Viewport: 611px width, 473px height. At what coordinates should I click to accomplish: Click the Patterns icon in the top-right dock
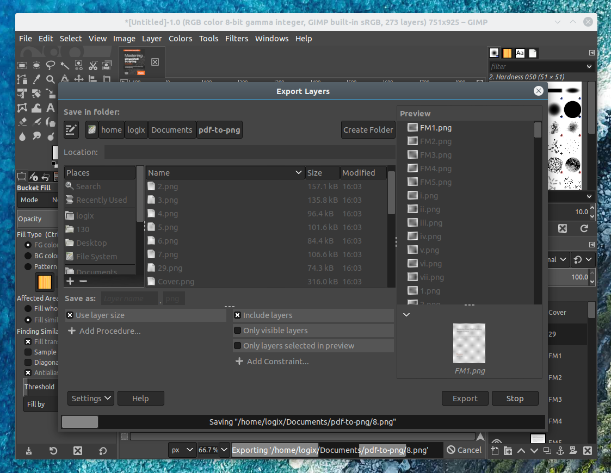[507, 53]
